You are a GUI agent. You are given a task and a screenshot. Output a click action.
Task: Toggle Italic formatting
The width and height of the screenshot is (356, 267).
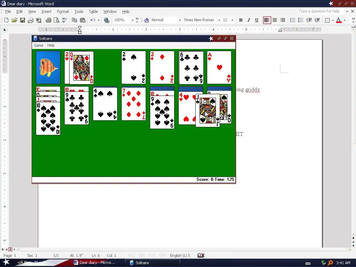click(249, 20)
